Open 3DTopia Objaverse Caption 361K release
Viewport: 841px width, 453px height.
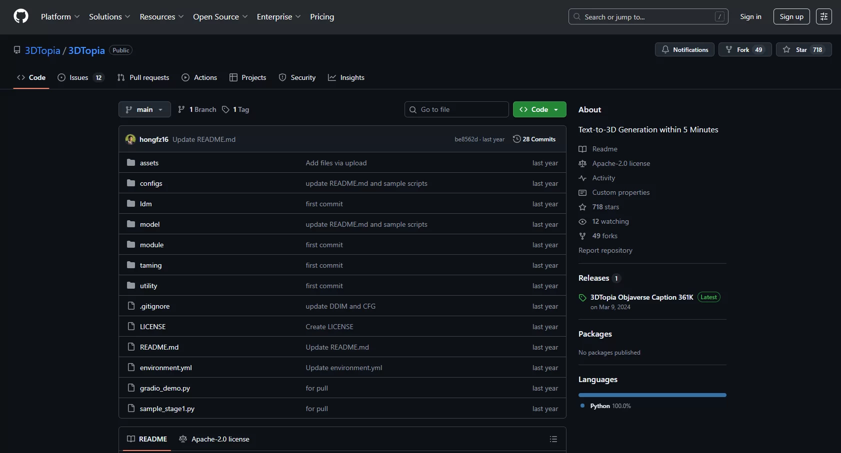pyautogui.click(x=641, y=297)
